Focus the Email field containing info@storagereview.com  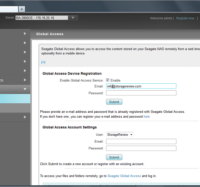click(141, 86)
